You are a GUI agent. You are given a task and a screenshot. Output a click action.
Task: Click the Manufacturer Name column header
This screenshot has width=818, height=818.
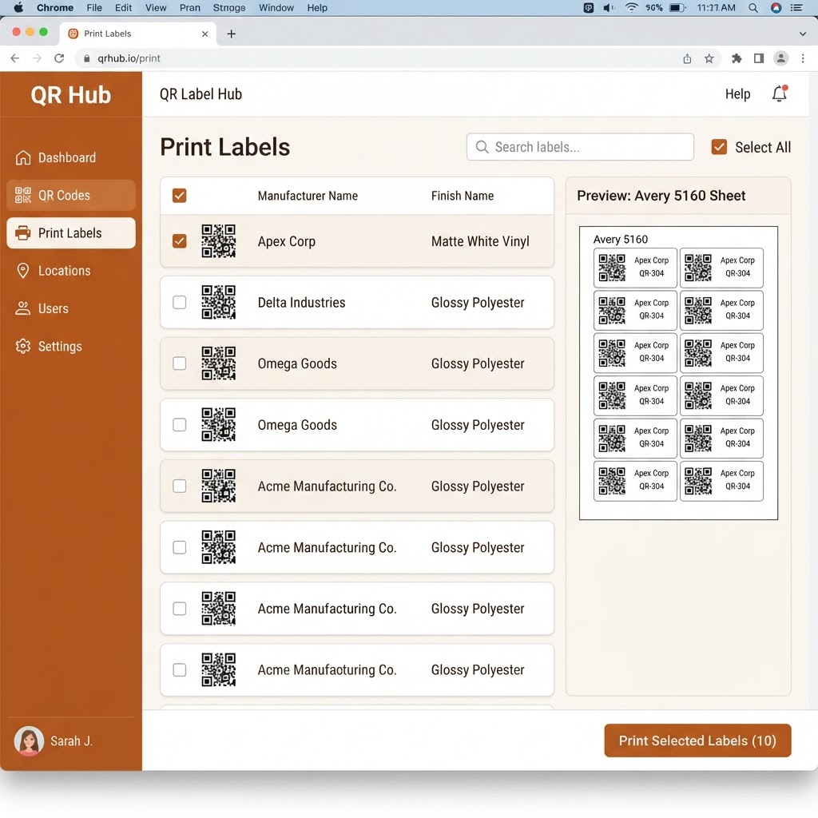pyautogui.click(x=308, y=196)
